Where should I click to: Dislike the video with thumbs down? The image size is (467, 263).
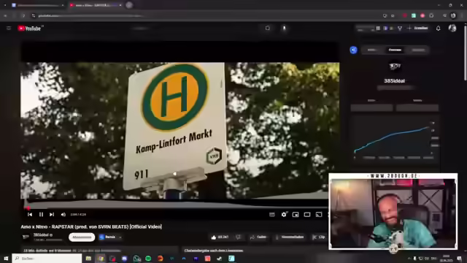pos(238,237)
